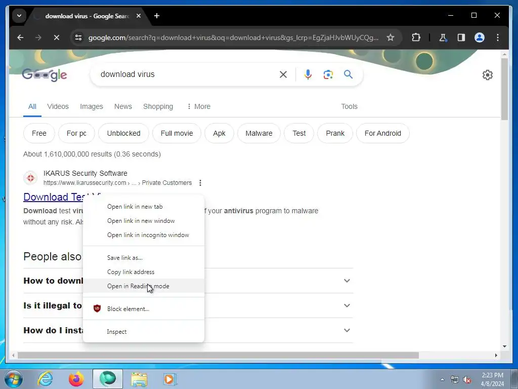Open the tab search dropdown

pyautogui.click(x=19, y=16)
